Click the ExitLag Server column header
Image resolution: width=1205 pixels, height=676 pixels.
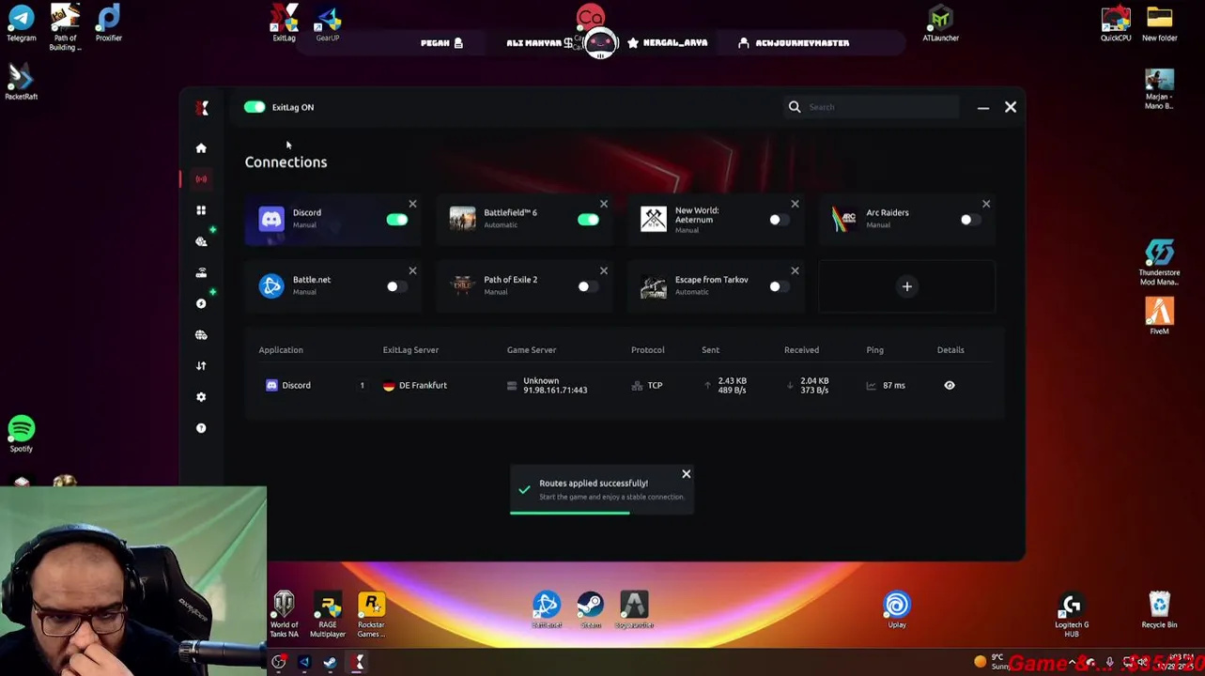[x=410, y=349]
